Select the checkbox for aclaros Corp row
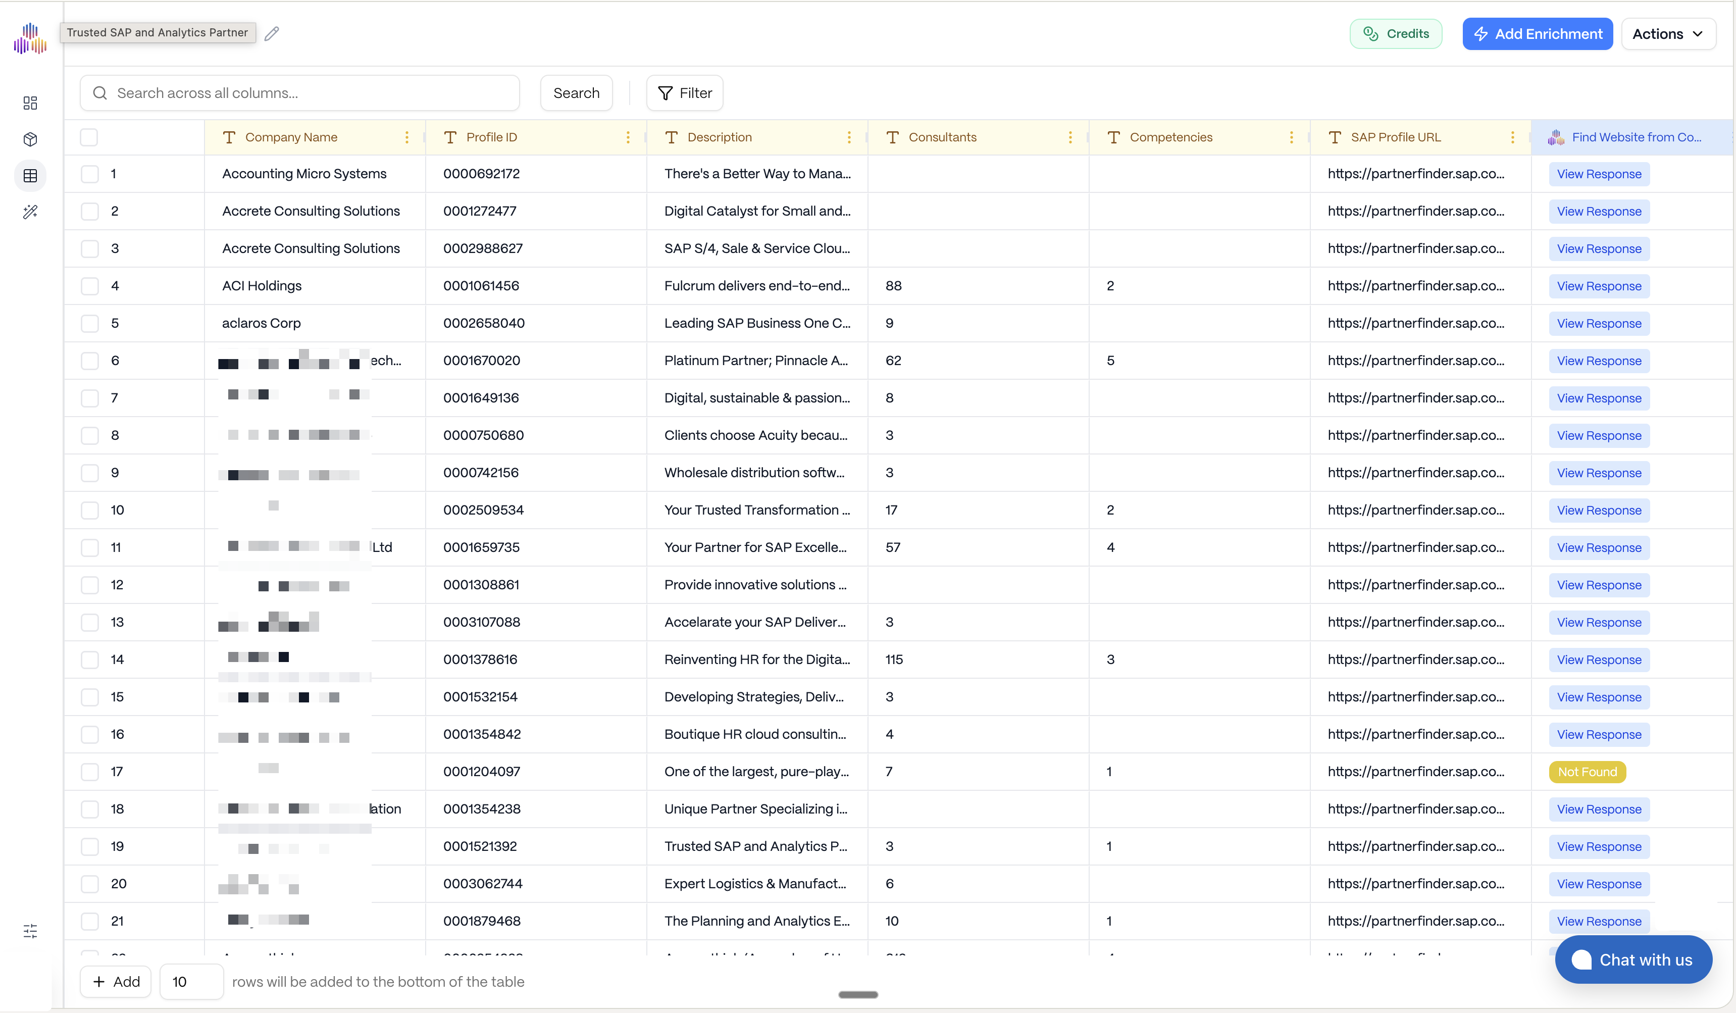The height and width of the screenshot is (1013, 1736). pyautogui.click(x=89, y=323)
